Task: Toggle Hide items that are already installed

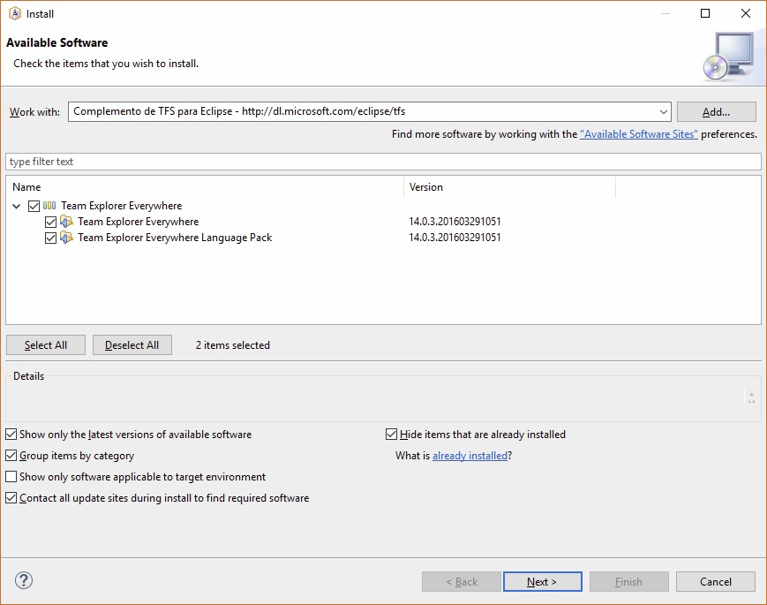Action: click(392, 435)
